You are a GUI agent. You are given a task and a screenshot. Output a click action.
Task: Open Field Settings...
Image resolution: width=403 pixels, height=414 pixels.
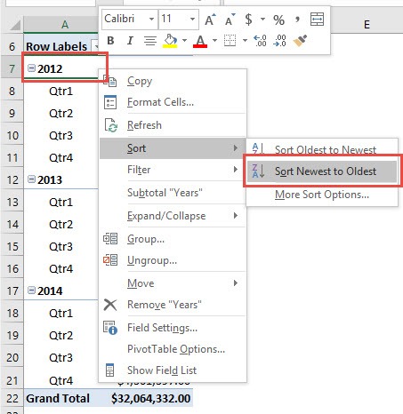click(x=173, y=328)
